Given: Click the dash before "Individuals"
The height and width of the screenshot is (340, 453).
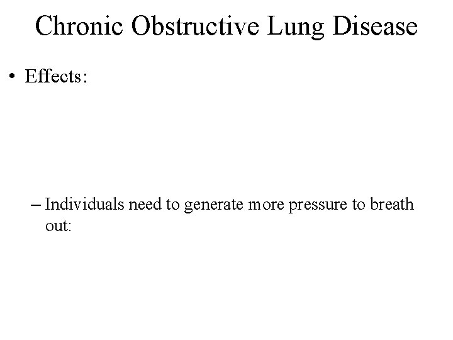Looking at the screenshot, I should [x=35, y=205].
